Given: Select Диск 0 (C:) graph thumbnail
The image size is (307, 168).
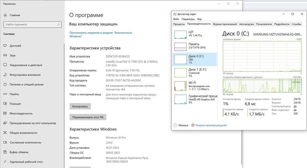Looking at the screenshot, I should [180, 59].
